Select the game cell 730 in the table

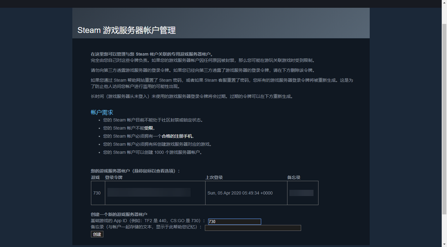click(98, 193)
